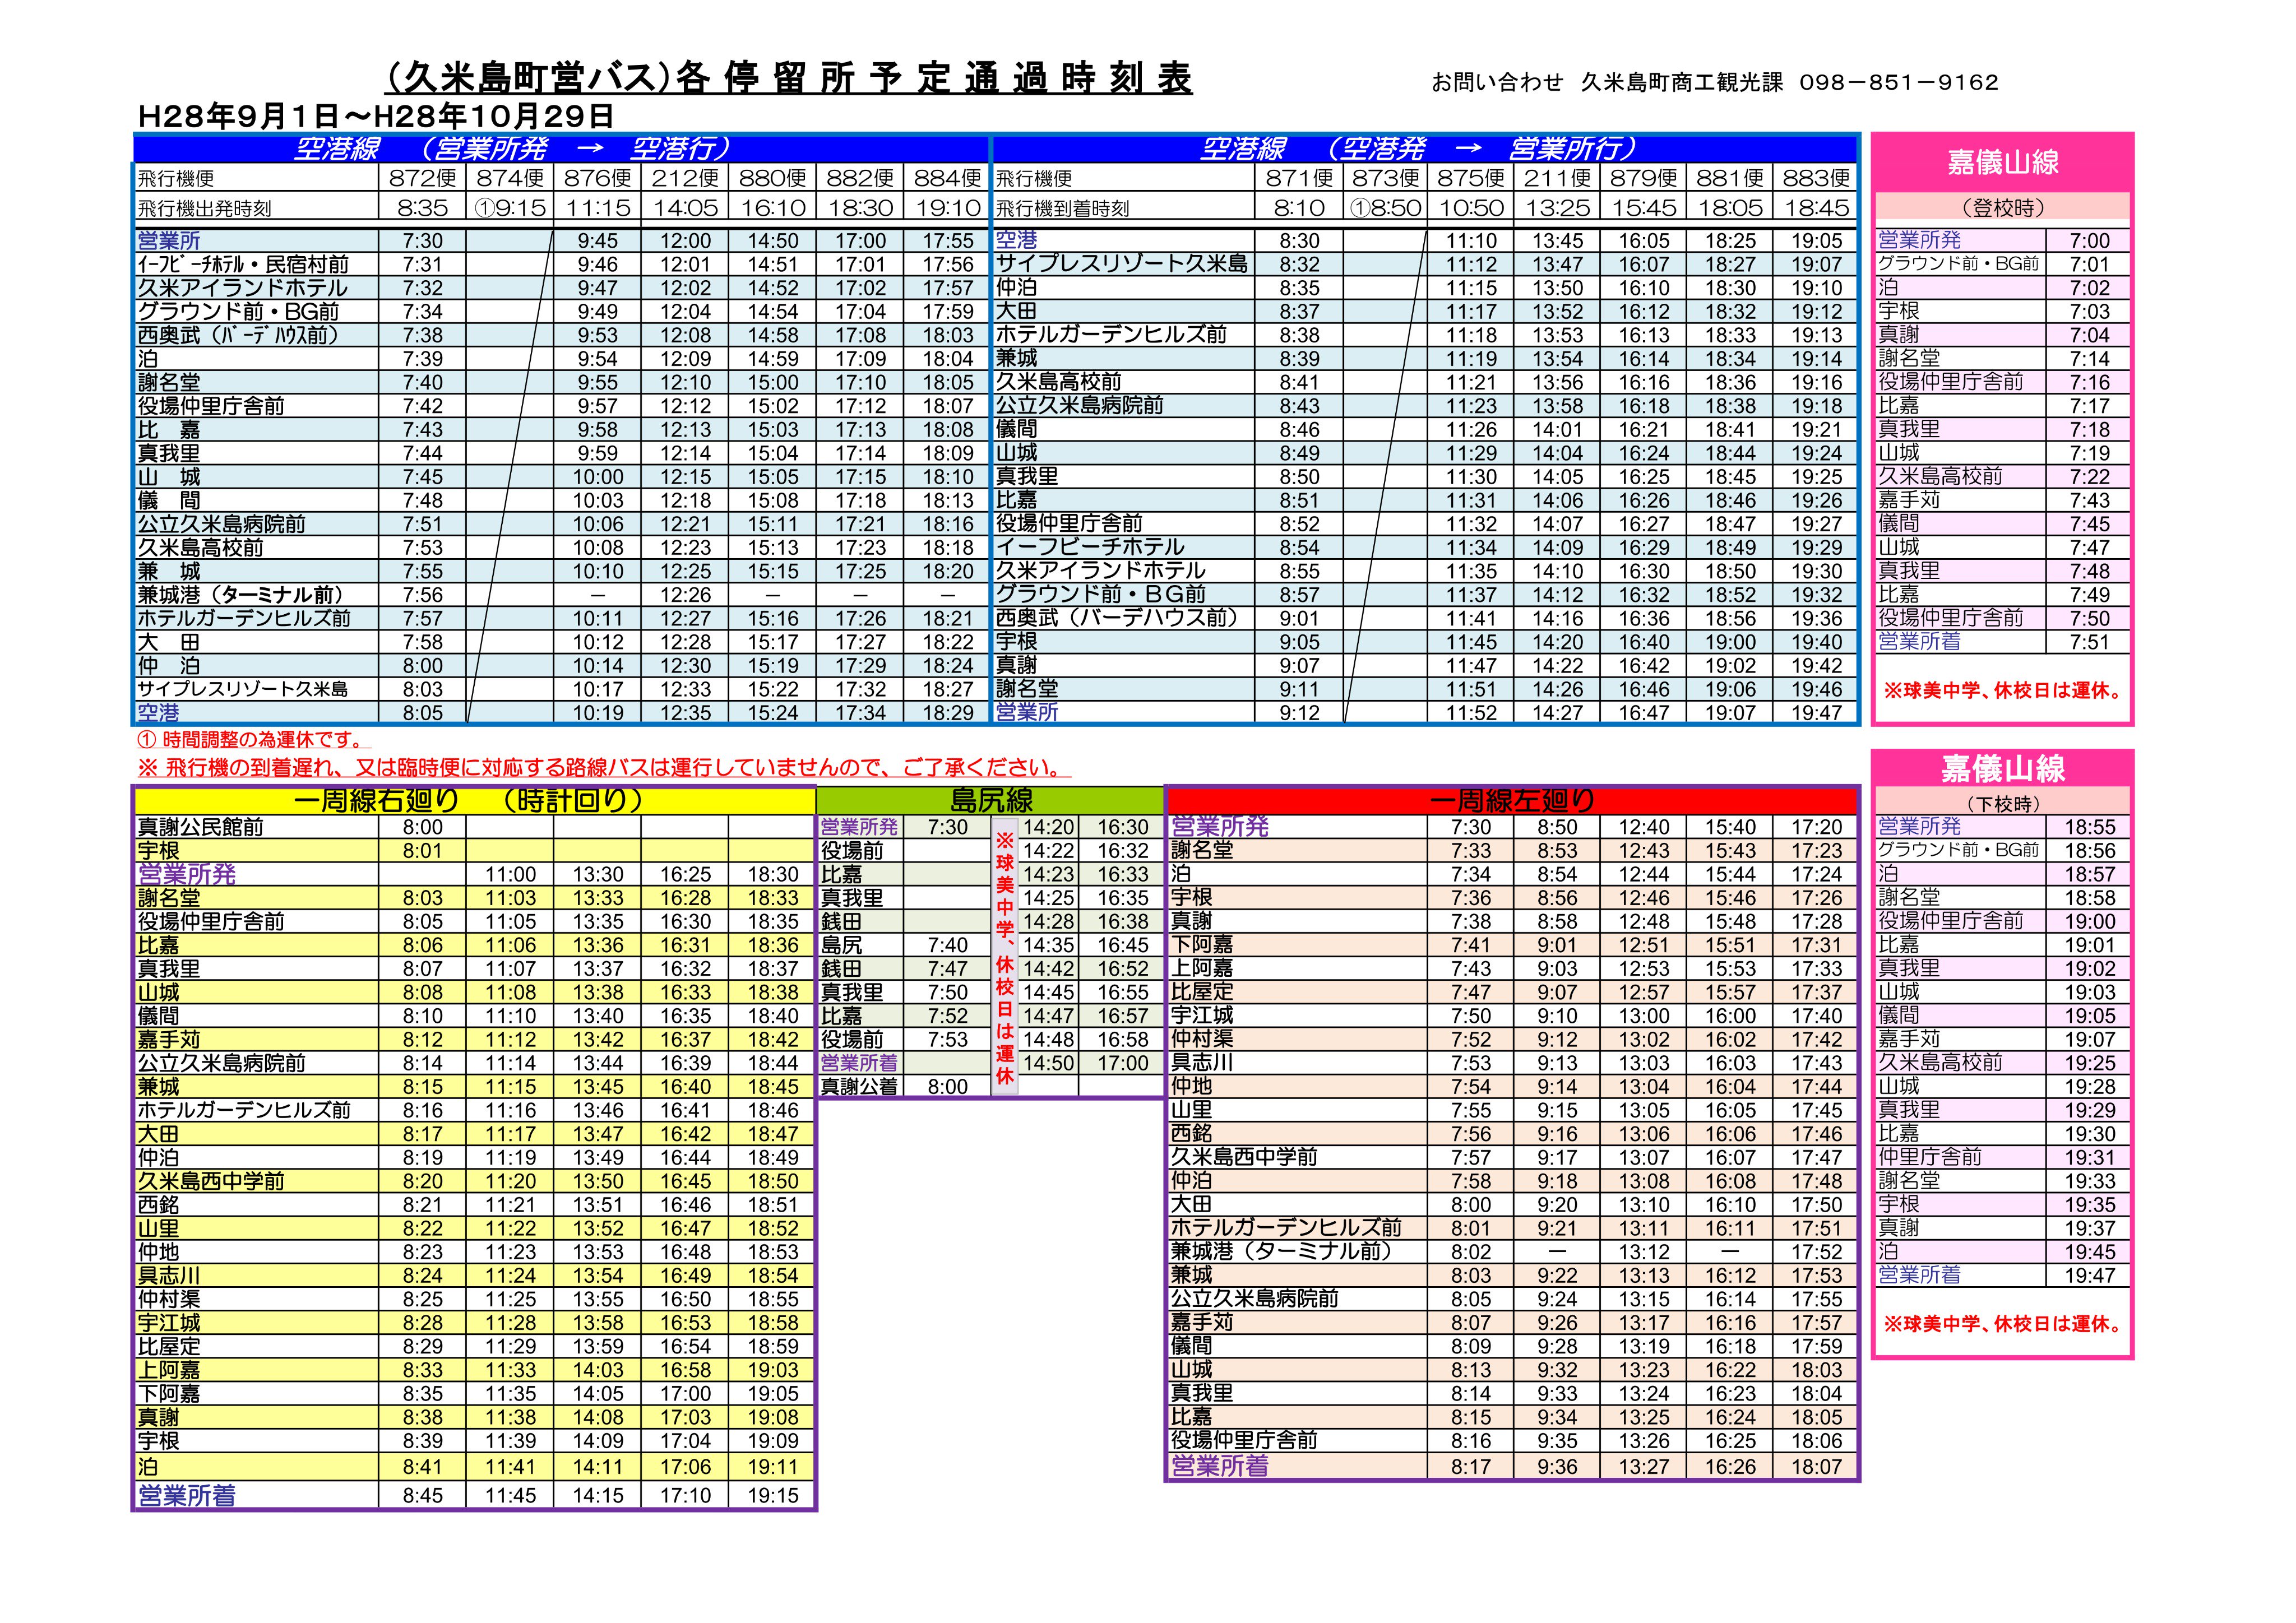The image size is (2296, 1623).
Task: Click the 211便 flight column header
Action: tap(1558, 178)
